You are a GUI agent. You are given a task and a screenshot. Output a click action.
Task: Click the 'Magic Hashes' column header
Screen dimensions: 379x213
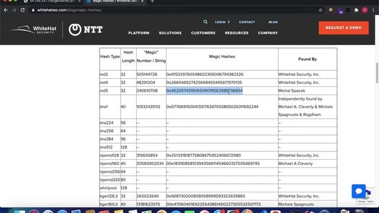[222, 57]
